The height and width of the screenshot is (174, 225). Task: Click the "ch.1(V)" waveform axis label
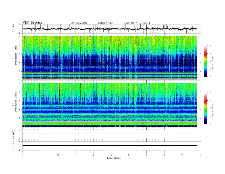tap(14, 29)
